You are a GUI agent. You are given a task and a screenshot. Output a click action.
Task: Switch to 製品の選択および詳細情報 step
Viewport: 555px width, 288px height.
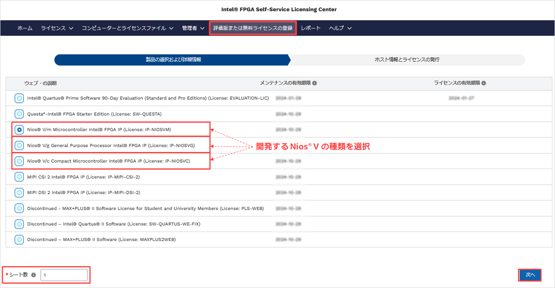coord(173,60)
